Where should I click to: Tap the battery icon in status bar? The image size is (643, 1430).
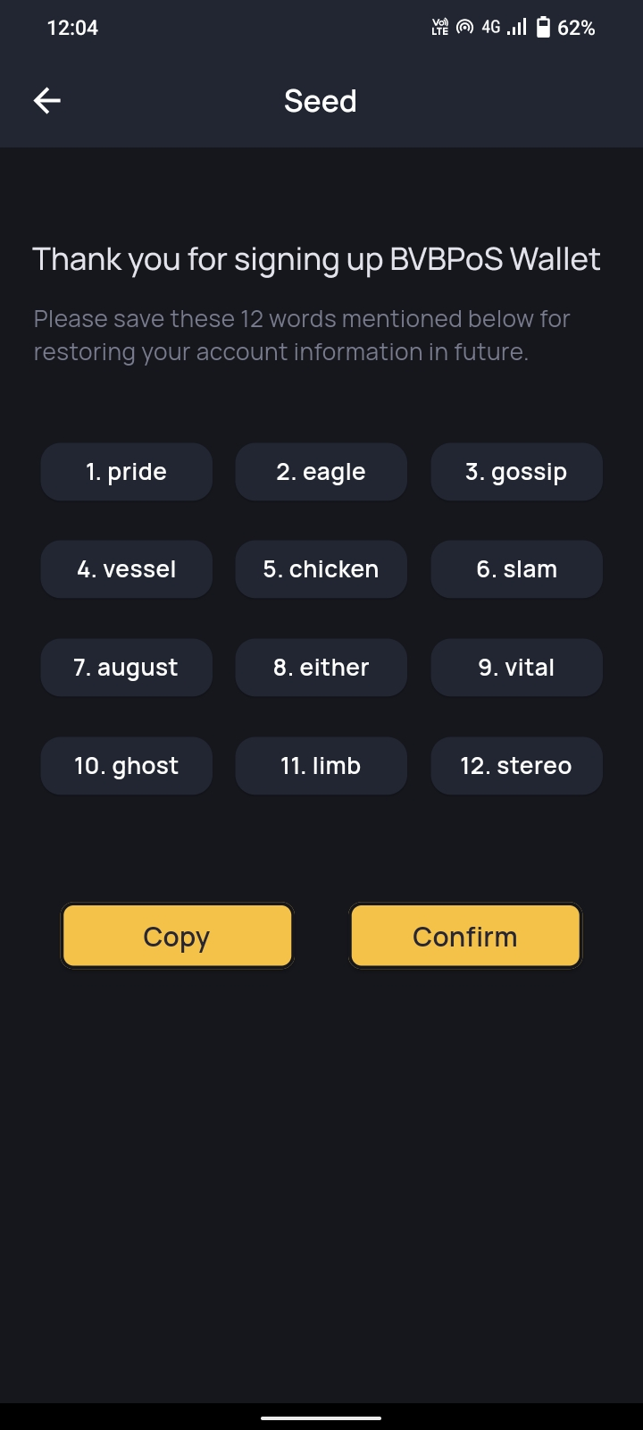click(x=543, y=28)
